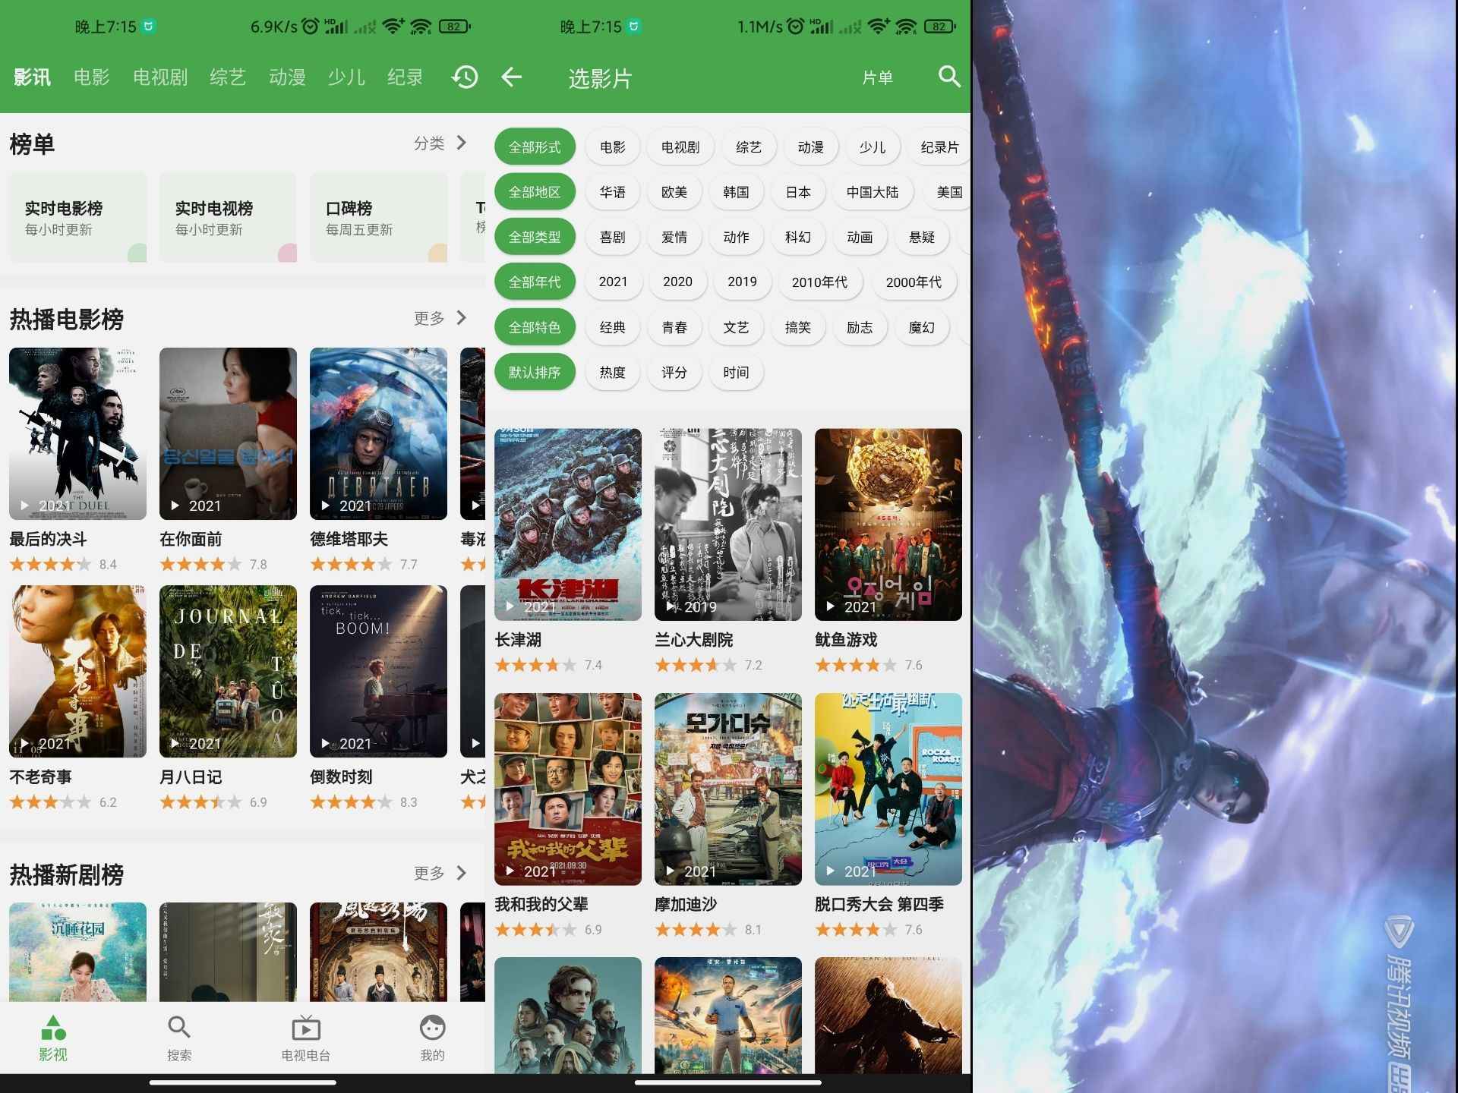The width and height of the screenshot is (1458, 1093).
Task: Open watch history clock icon
Action: pyautogui.click(x=465, y=77)
